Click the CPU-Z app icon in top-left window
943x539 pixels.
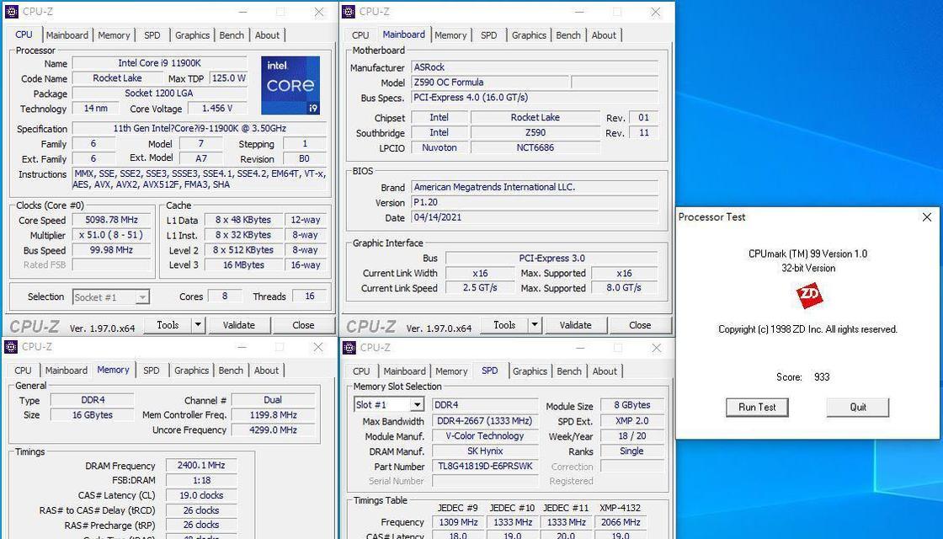11,12
